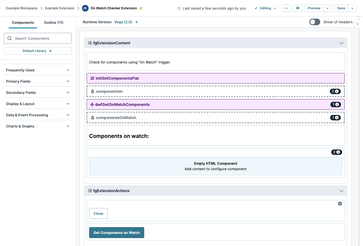Click info badge on componentsIn row

[x=335, y=91]
